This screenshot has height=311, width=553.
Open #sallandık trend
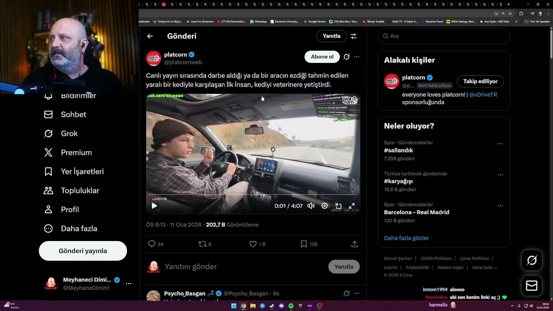tap(398, 150)
